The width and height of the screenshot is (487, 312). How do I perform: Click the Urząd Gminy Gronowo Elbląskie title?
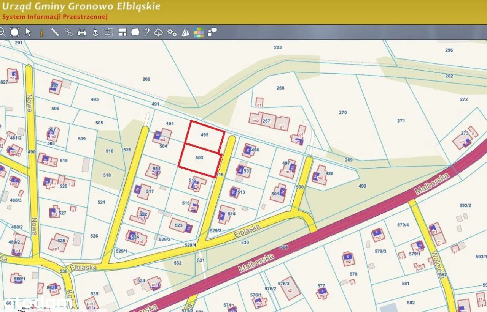click(81, 6)
